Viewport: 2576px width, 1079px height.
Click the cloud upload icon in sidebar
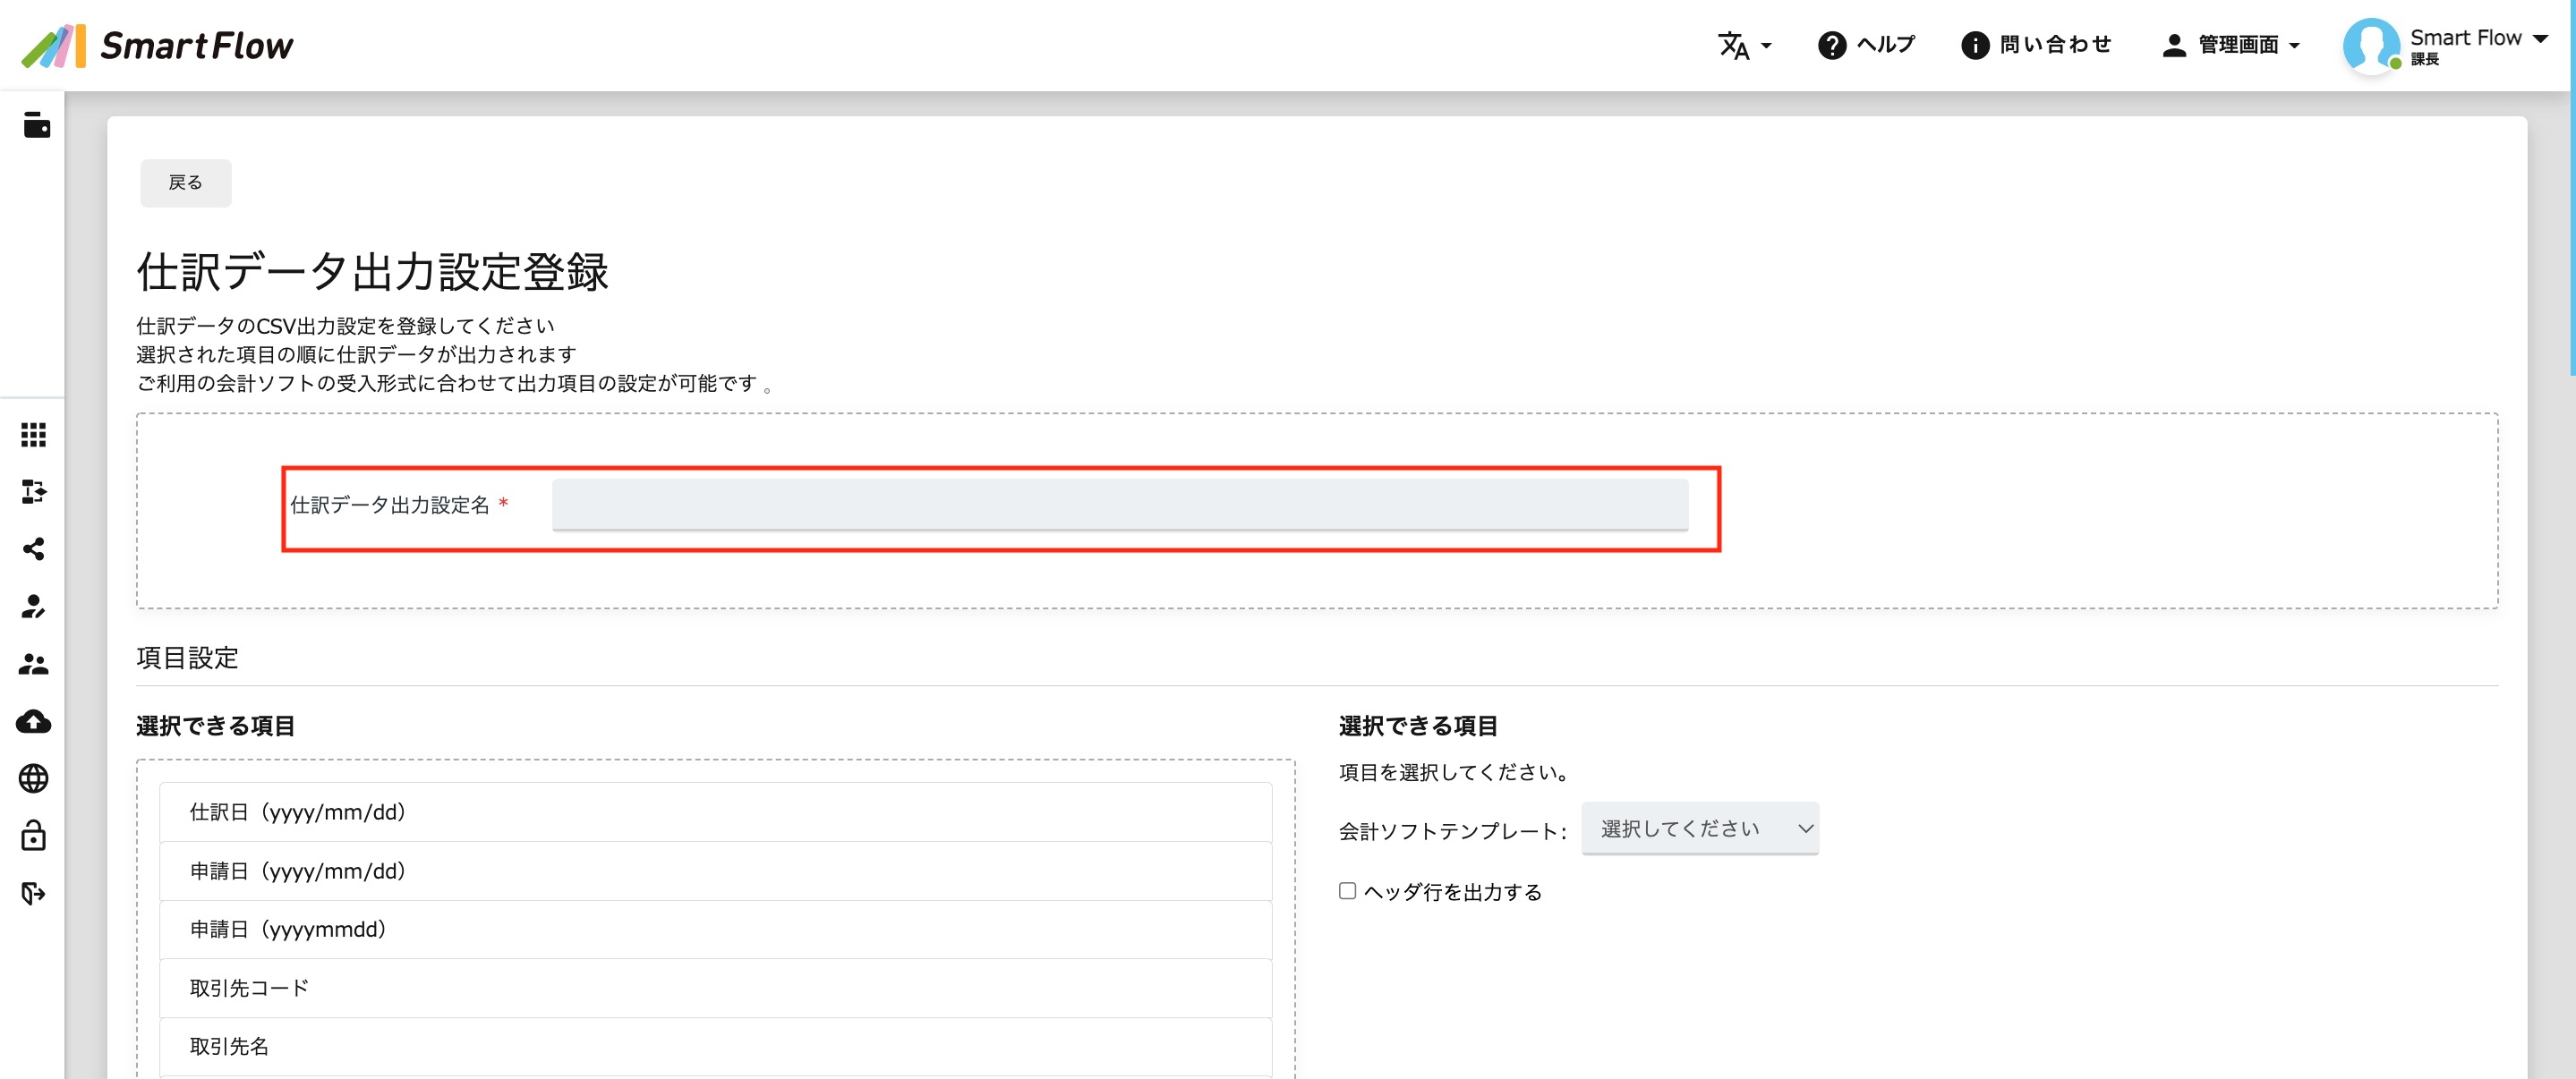coord(34,721)
